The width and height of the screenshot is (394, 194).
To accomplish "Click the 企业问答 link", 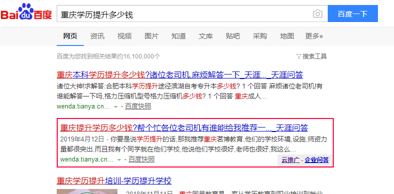I will (x=317, y=160).
